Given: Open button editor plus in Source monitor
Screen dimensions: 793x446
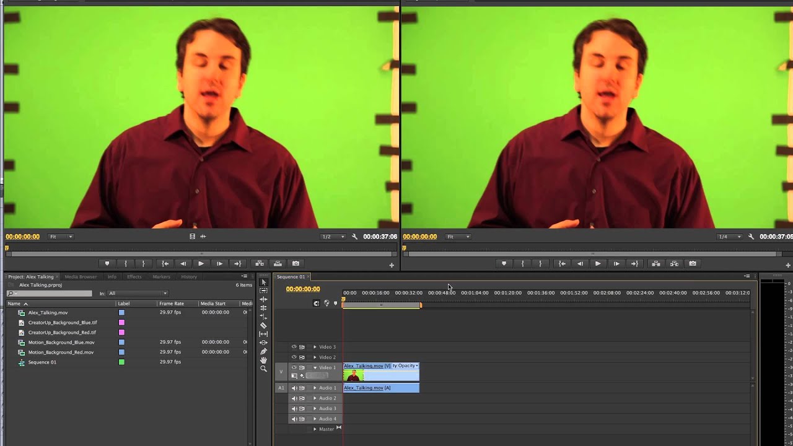Looking at the screenshot, I should (392, 265).
